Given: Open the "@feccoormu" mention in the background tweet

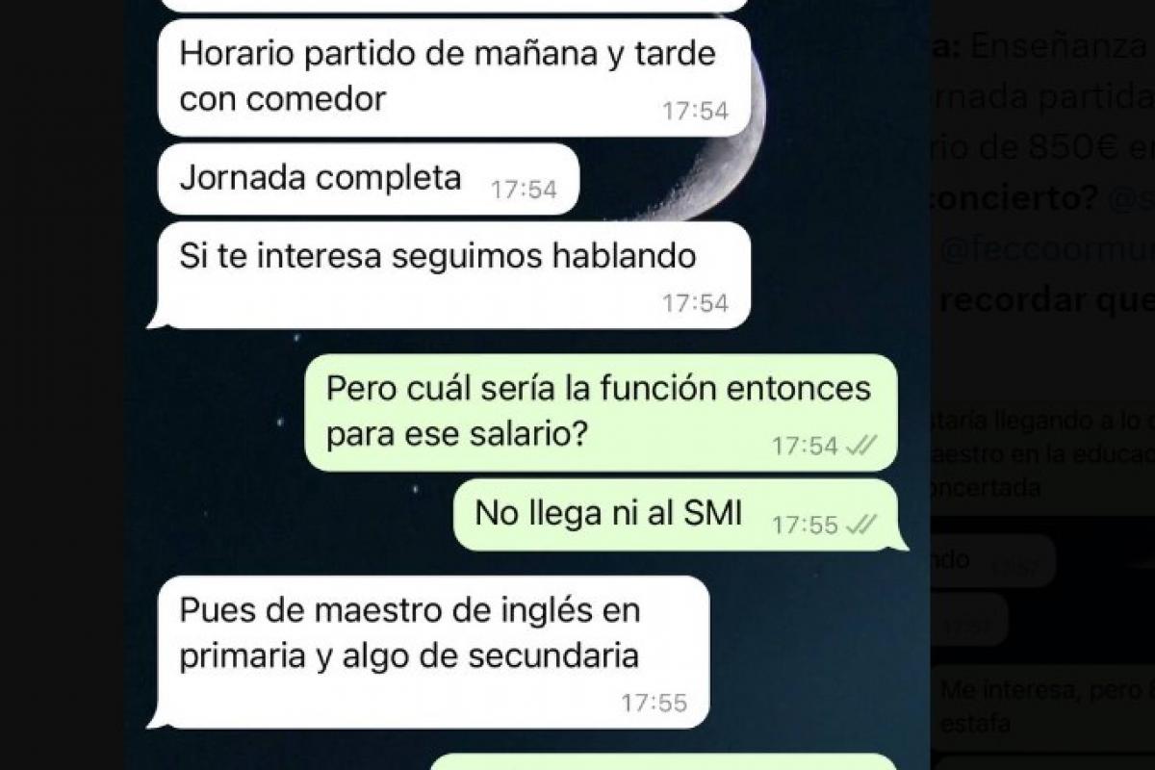Looking at the screenshot, I should click(x=1046, y=250).
